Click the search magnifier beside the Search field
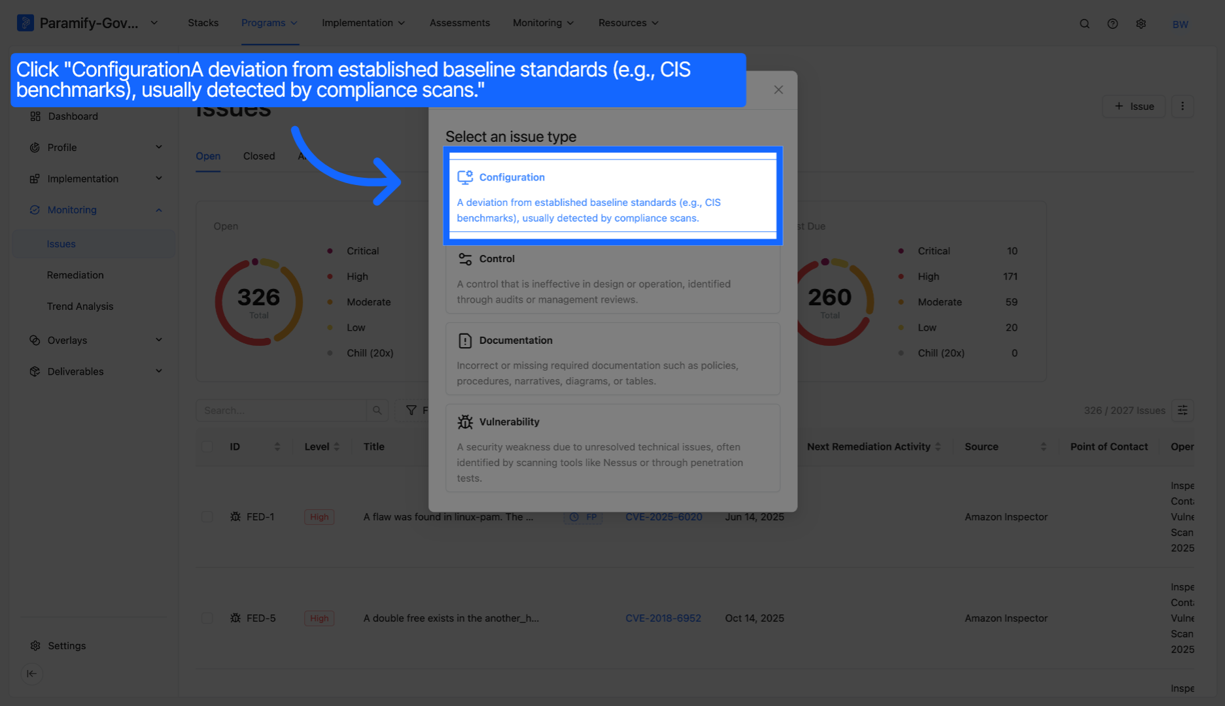The width and height of the screenshot is (1225, 706). click(377, 411)
